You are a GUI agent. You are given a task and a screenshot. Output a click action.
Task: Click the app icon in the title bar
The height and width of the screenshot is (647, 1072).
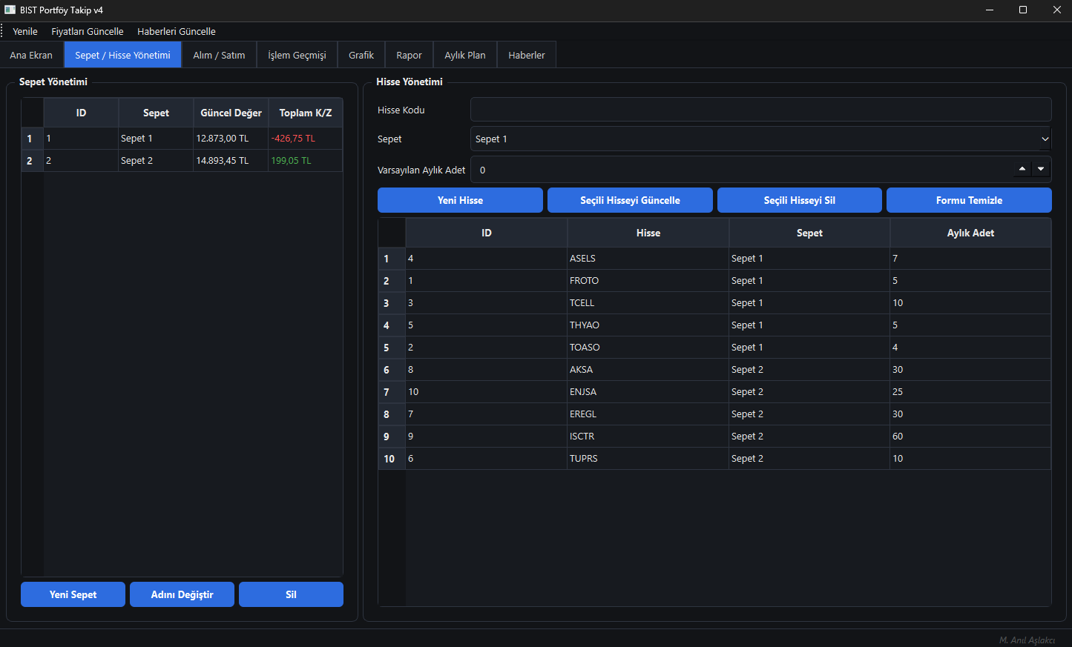(x=10, y=10)
